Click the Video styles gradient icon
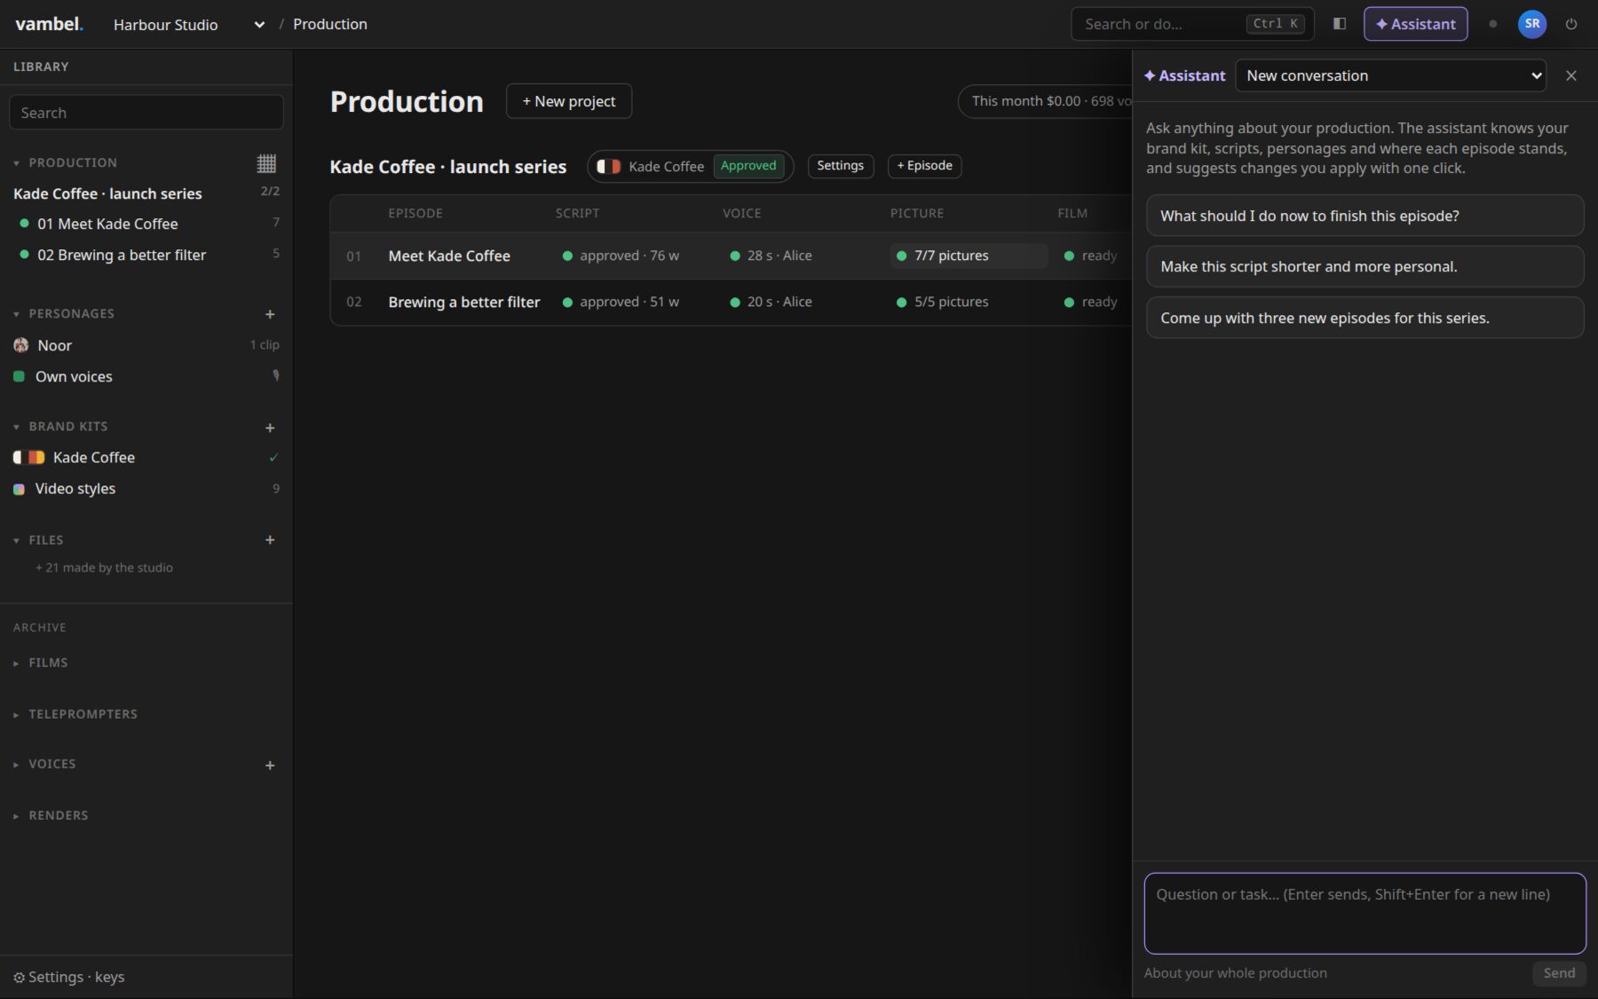Viewport: 1598px width, 999px height. click(19, 489)
